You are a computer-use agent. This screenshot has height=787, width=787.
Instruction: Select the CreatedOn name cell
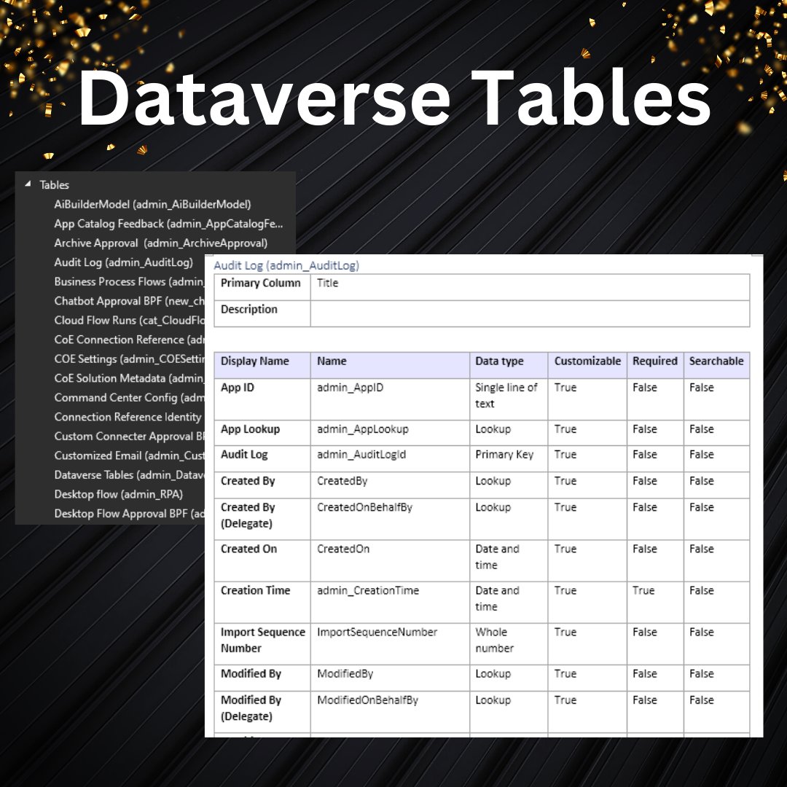[390, 560]
